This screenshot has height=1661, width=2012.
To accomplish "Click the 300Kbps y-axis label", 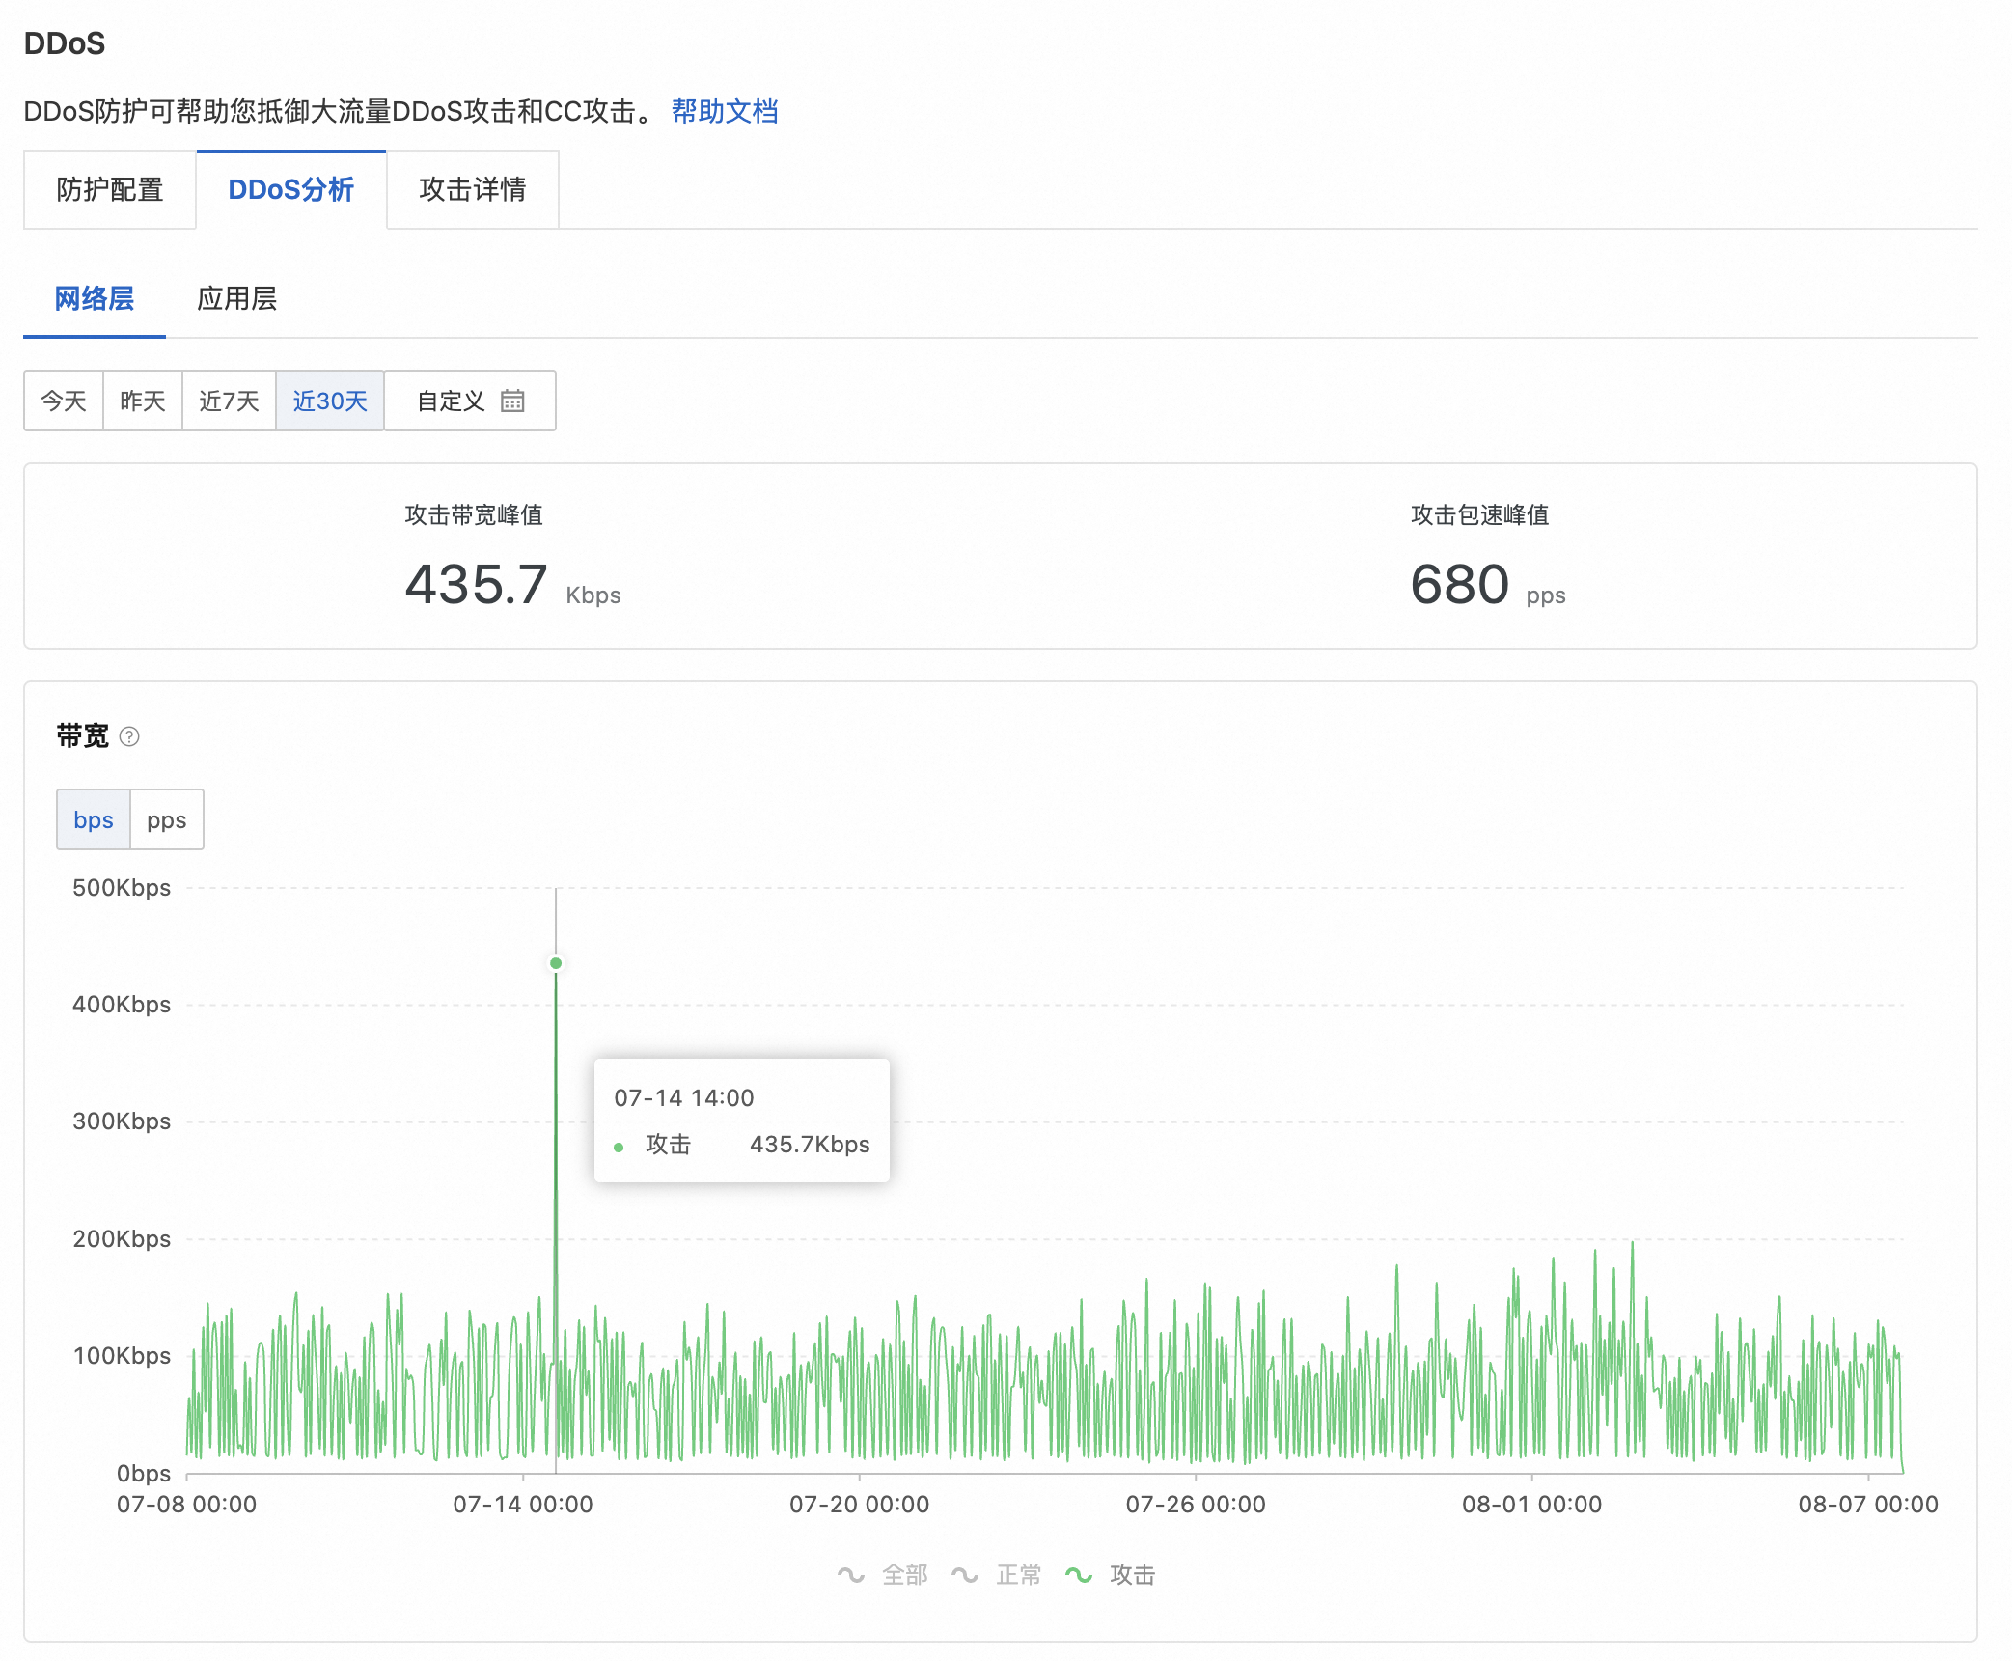I will [x=122, y=1121].
